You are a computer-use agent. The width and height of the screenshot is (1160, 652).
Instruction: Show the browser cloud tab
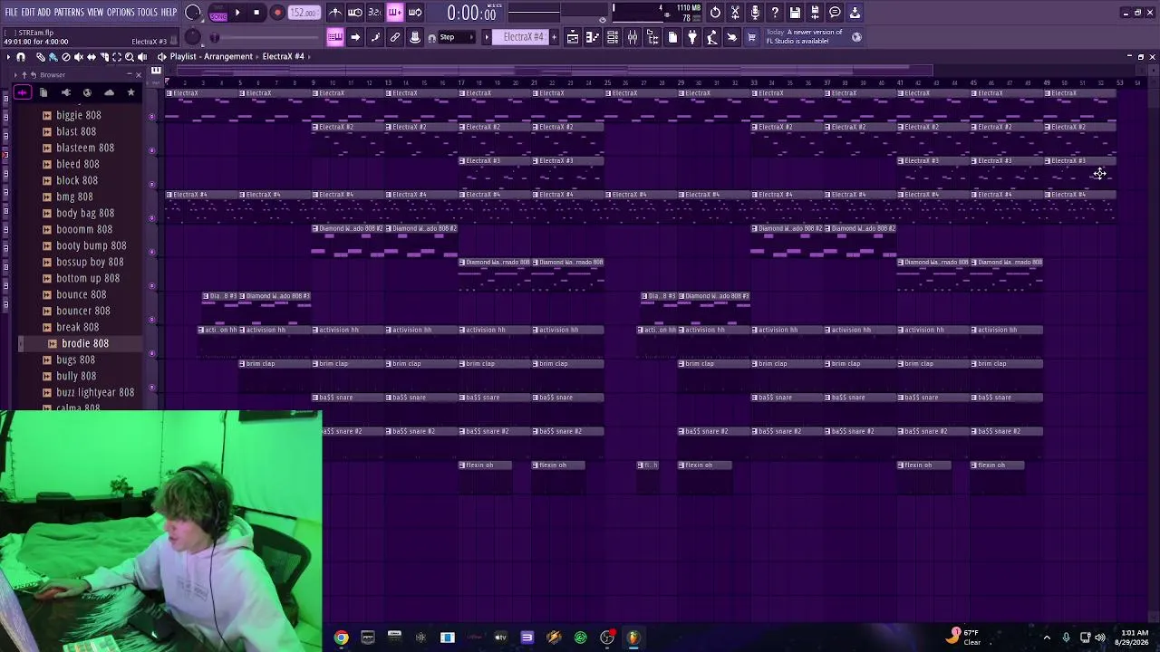click(109, 92)
